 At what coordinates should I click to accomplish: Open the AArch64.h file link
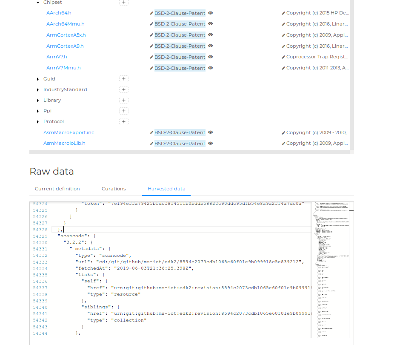[59, 13]
